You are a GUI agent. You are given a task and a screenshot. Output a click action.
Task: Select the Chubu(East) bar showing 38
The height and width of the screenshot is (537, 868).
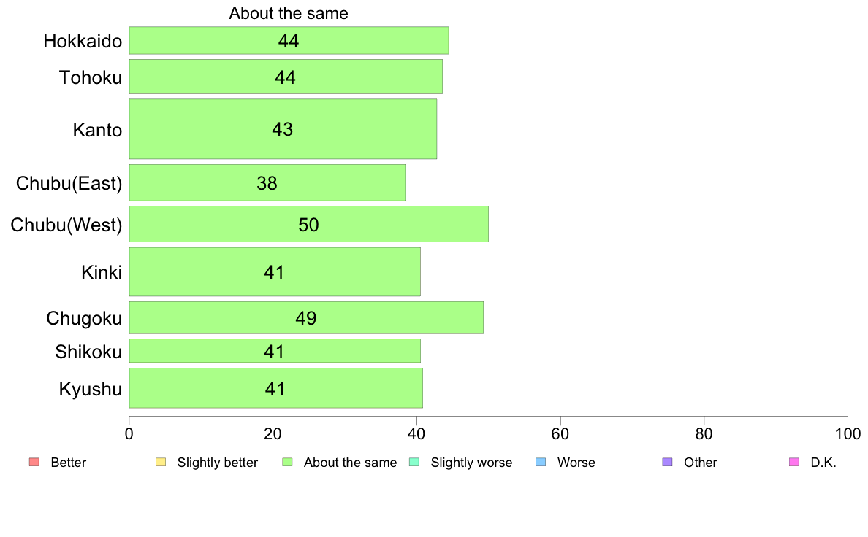tap(267, 182)
